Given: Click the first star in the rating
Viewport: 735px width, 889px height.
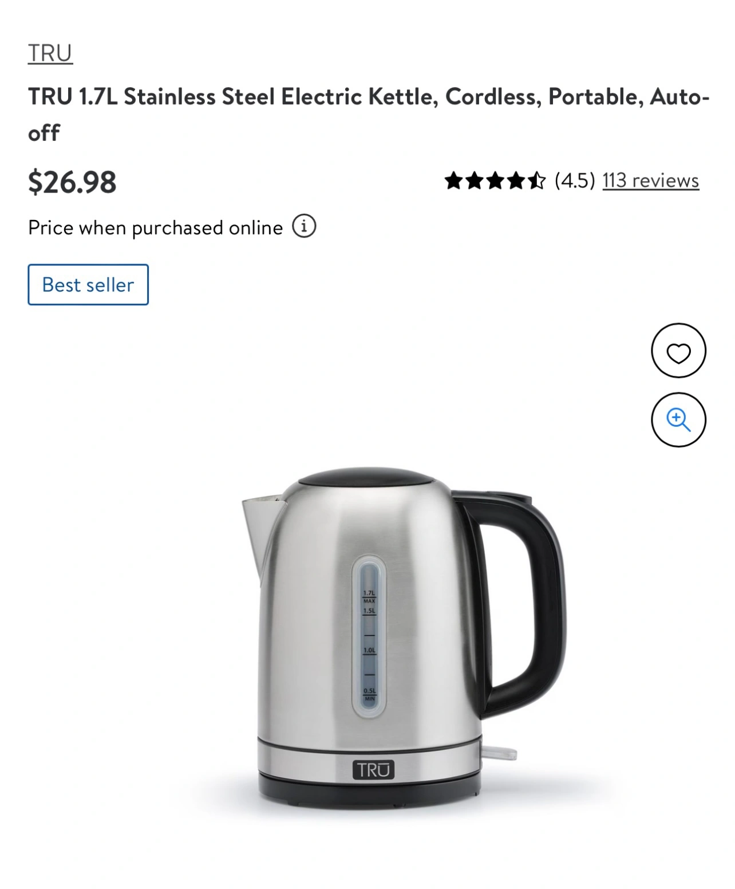Looking at the screenshot, I should coord(454,180).
